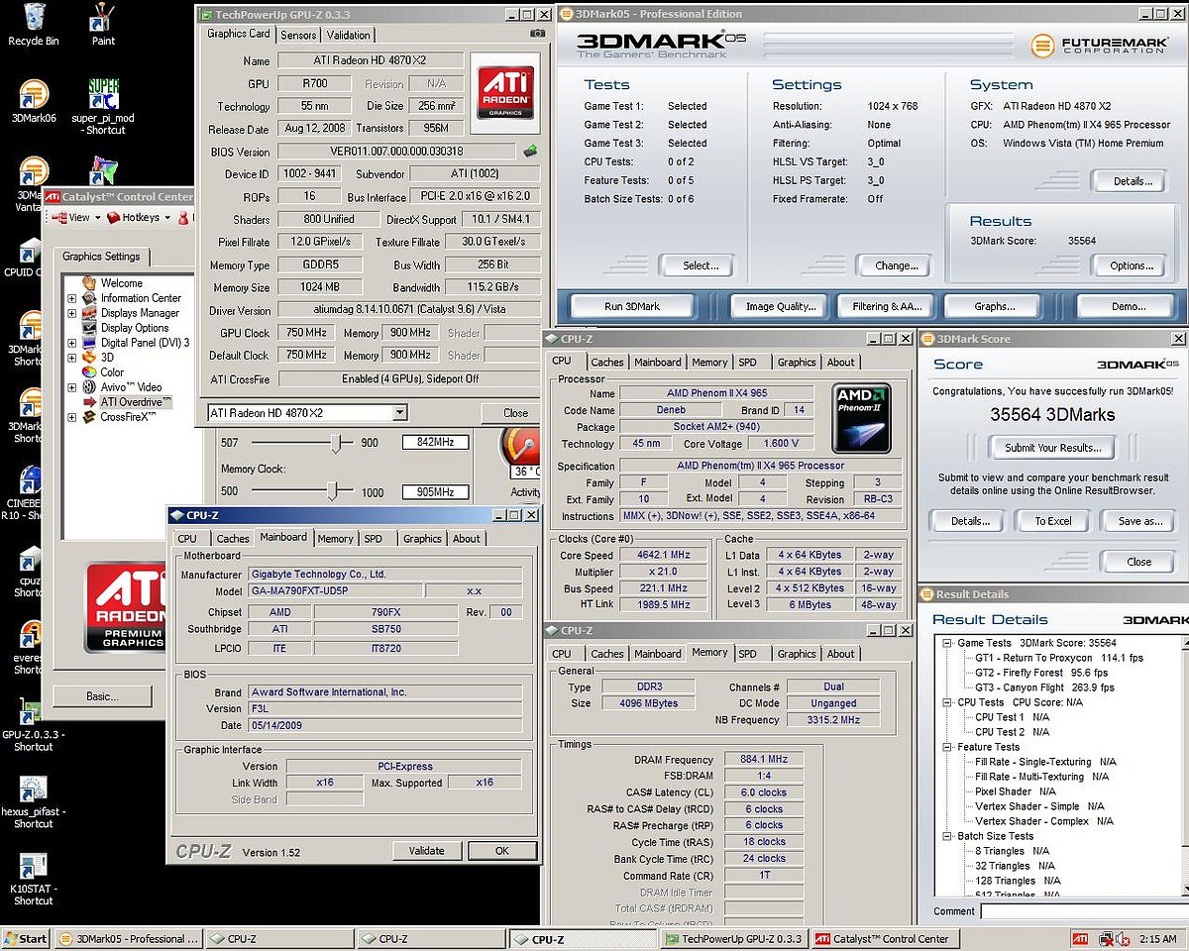
Task: Switch to TechPowerUp GPU-Z taskbar button
Action: [734, 939]
